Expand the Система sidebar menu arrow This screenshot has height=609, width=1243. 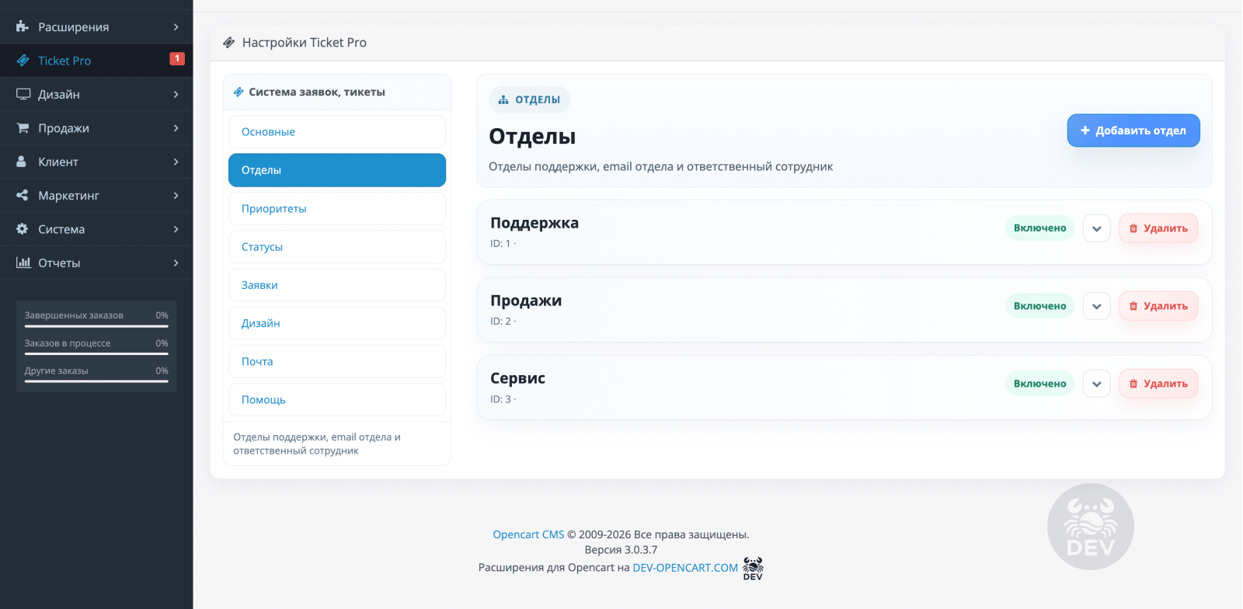pyautogui.click(x=176, y=229)
